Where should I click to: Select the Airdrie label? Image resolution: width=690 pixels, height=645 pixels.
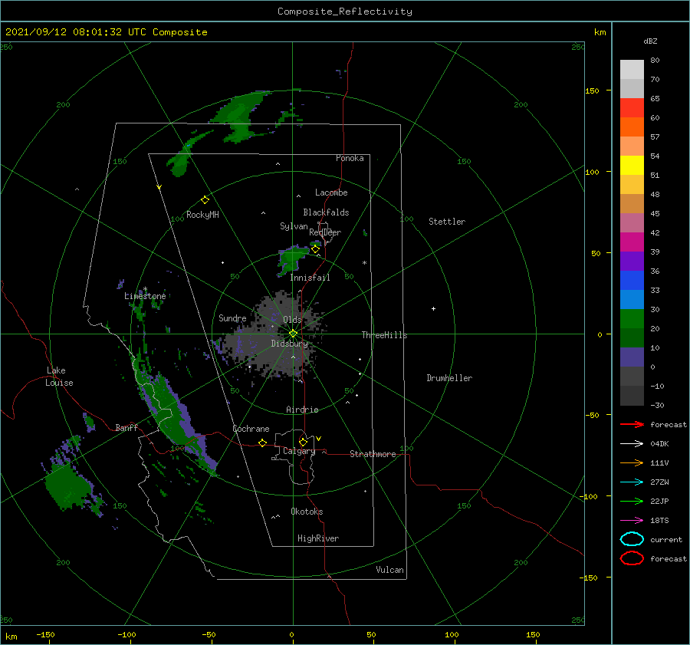(302, 410)
